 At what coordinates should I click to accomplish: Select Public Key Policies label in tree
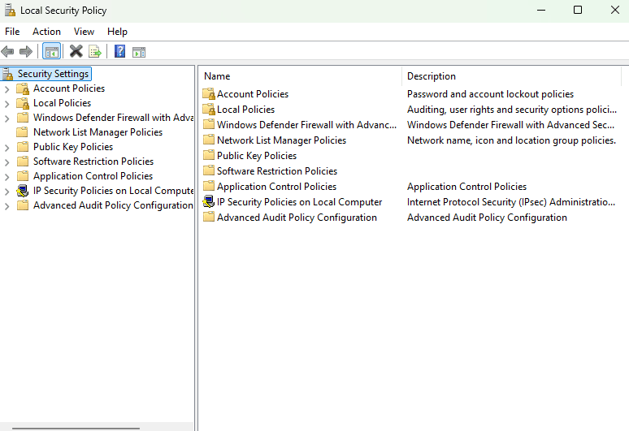click(x=73, y=147)
